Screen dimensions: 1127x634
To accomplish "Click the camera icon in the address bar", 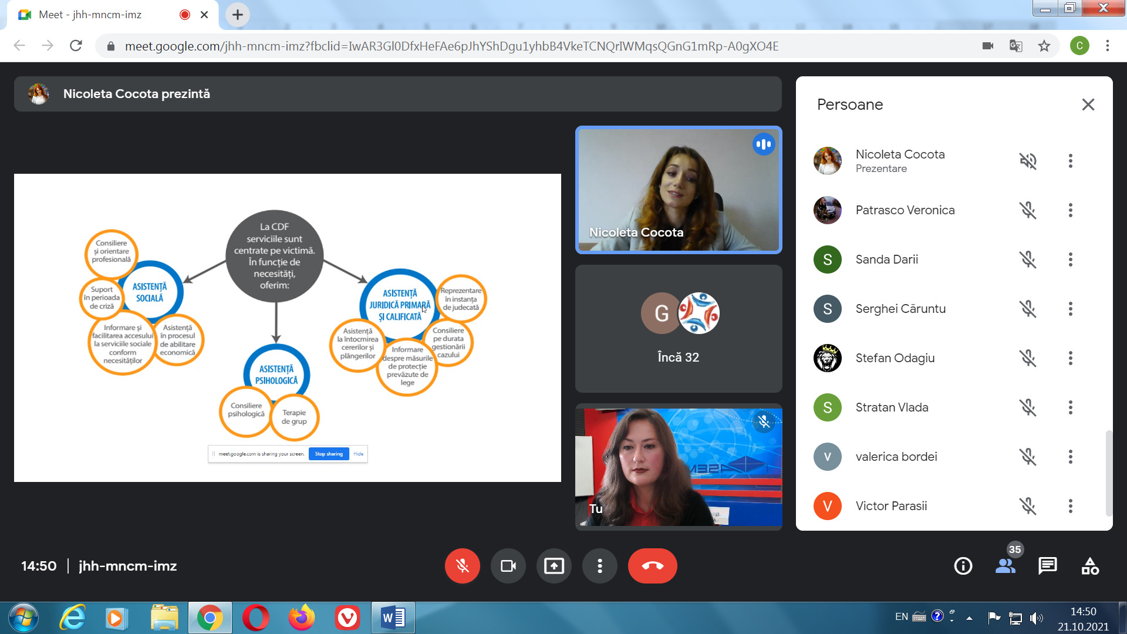I will pos(988,46).
